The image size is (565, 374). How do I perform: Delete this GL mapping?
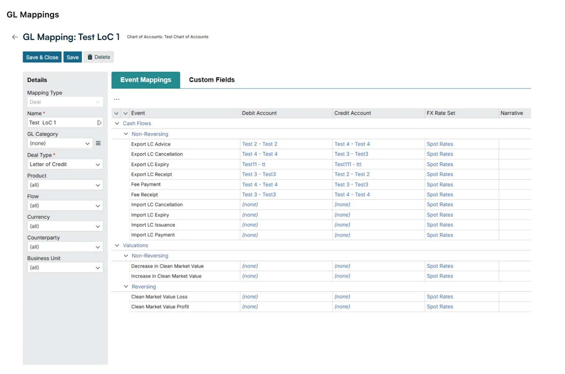[99, 57]
